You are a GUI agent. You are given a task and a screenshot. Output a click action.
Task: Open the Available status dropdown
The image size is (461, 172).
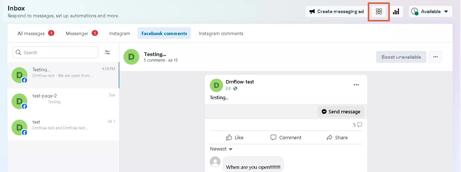point(430,12)
